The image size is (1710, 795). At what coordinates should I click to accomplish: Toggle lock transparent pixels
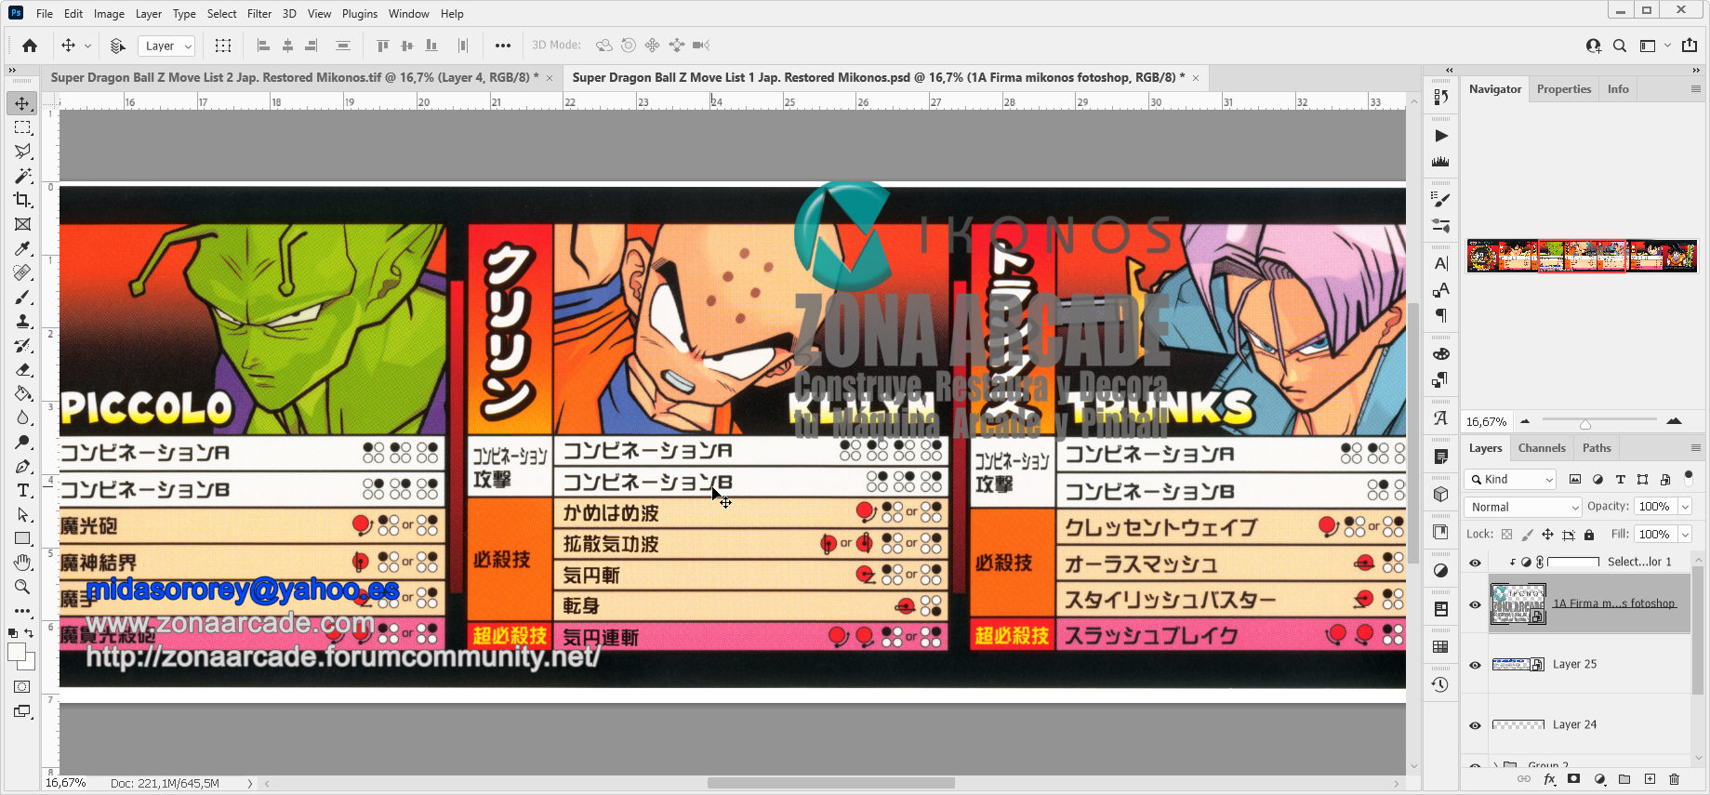[1506, 535]
